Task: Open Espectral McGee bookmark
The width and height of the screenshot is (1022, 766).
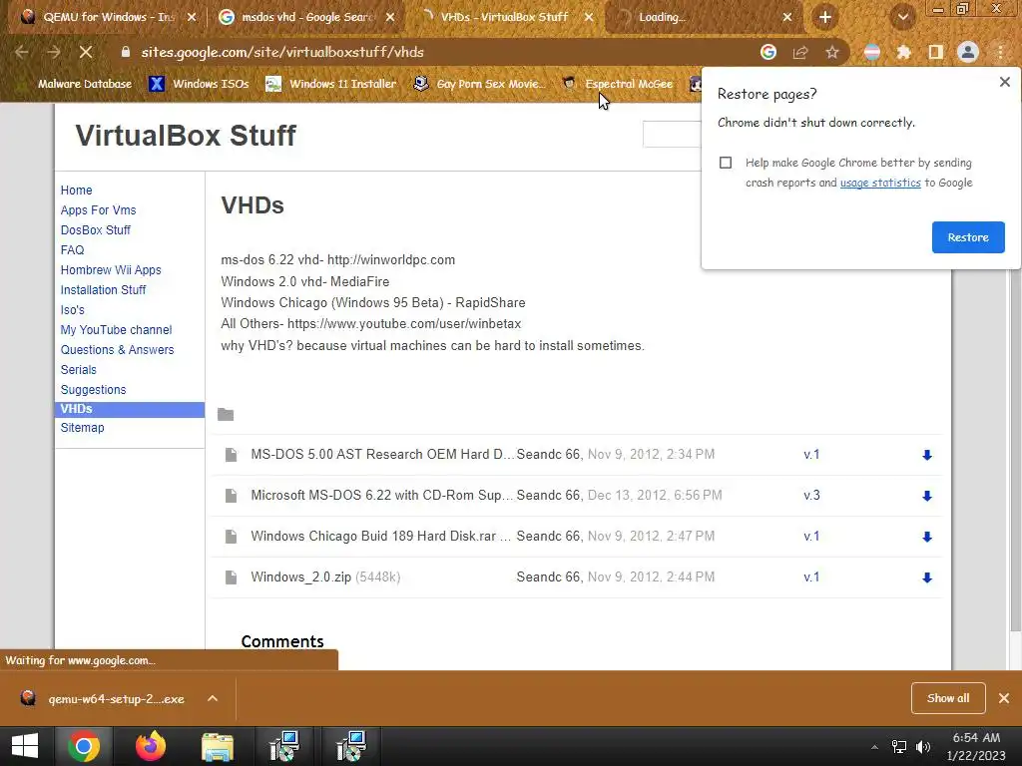Action: click(x=618, y=84)
